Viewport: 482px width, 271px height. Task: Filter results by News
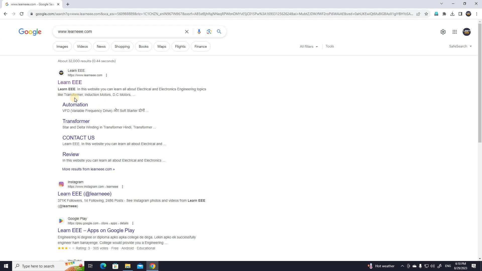coord(101,46)
